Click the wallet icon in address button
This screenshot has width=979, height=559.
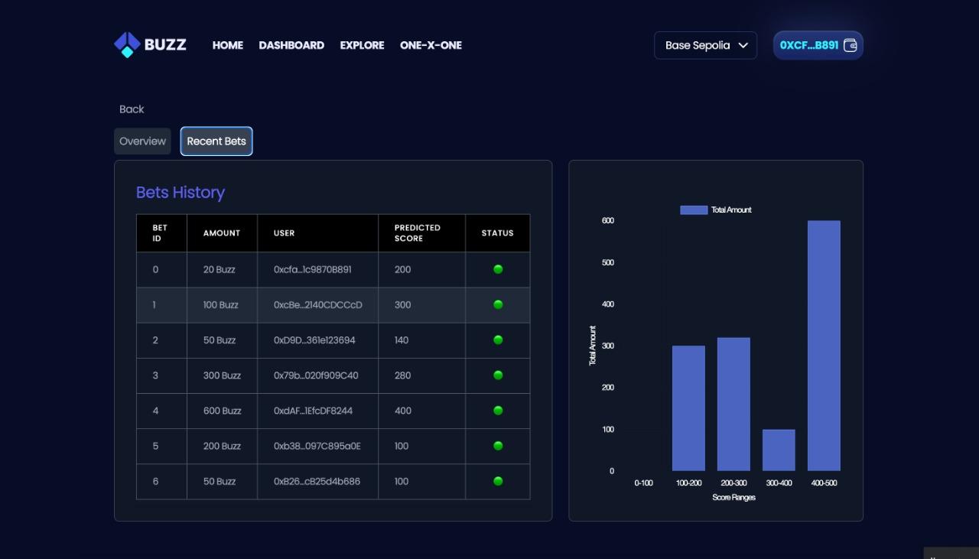point(850,45)
